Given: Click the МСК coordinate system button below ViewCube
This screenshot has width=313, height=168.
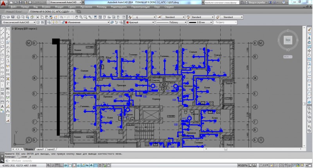Looking at the screenshot, I should click(288, 57).
